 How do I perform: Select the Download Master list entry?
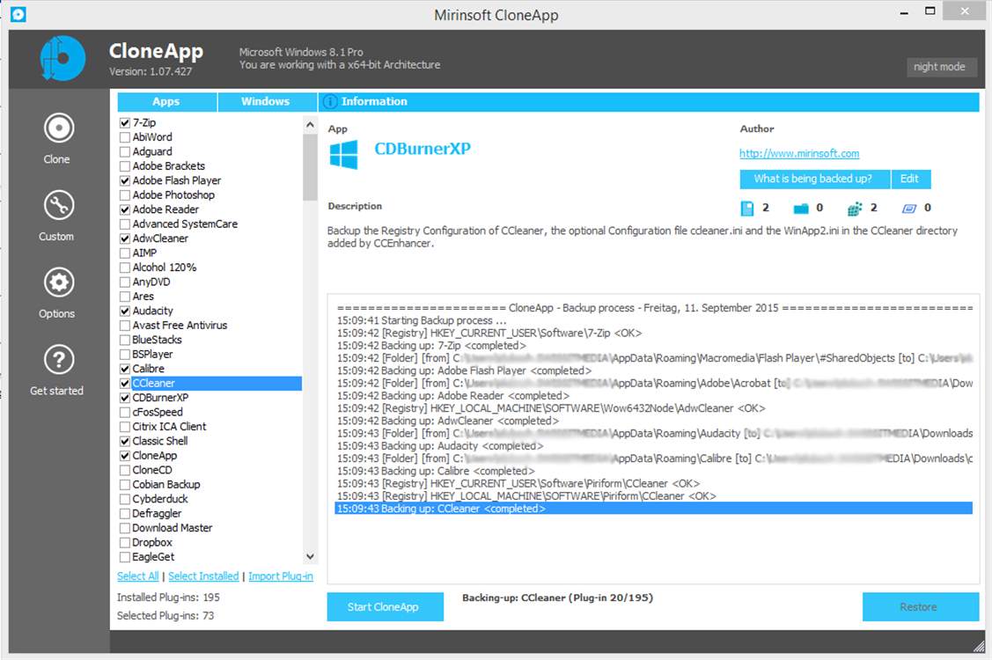(173, 528)
